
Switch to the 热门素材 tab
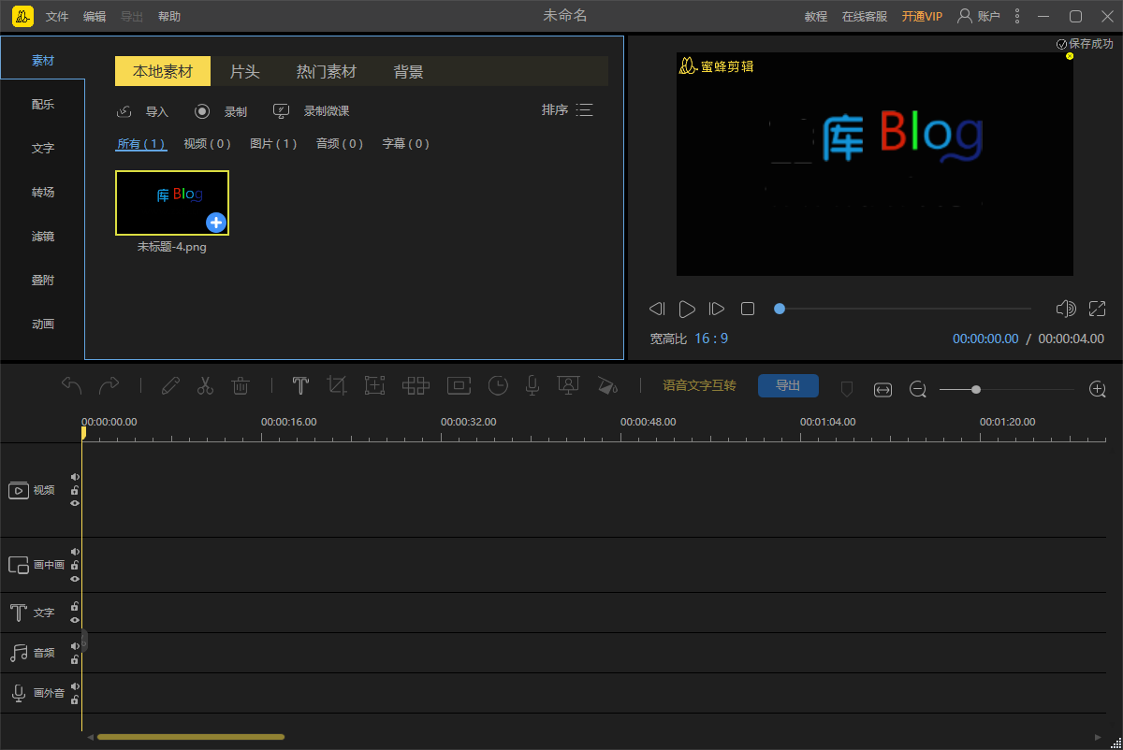point(326,72)
